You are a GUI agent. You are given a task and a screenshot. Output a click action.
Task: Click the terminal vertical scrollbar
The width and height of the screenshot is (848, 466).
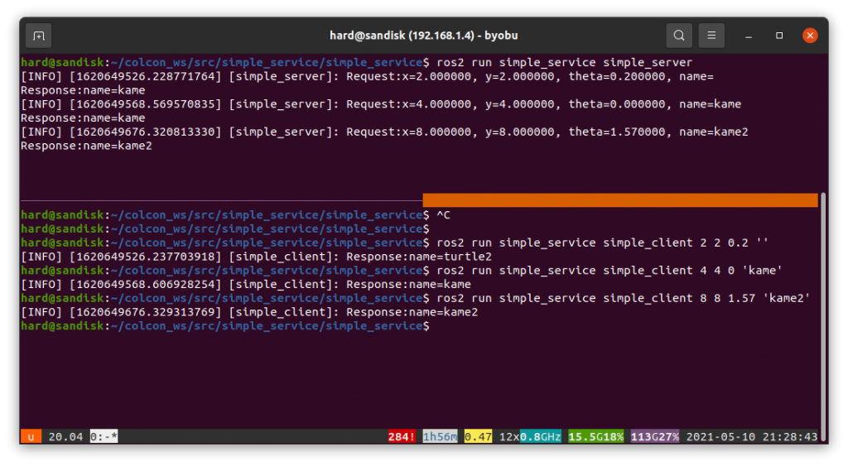[x=822, y=315]
